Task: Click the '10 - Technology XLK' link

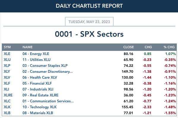Action: coord(39,107)
